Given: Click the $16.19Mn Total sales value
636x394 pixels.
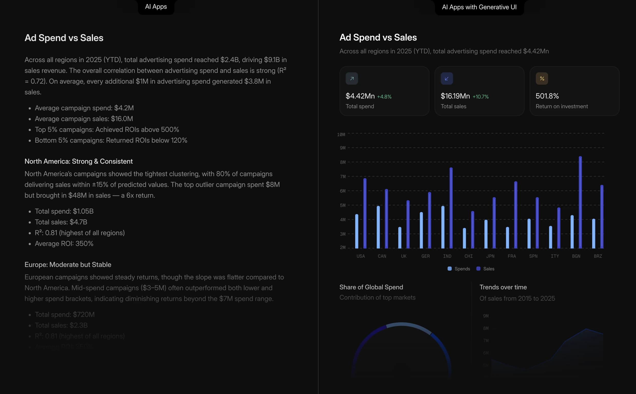Looking at the screenshot, I should coord(455,96).
